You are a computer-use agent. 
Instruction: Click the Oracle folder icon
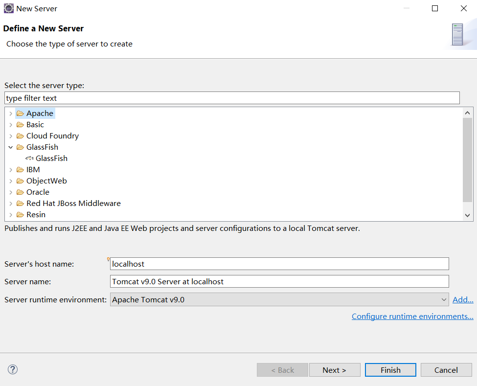tap(20, 192)
